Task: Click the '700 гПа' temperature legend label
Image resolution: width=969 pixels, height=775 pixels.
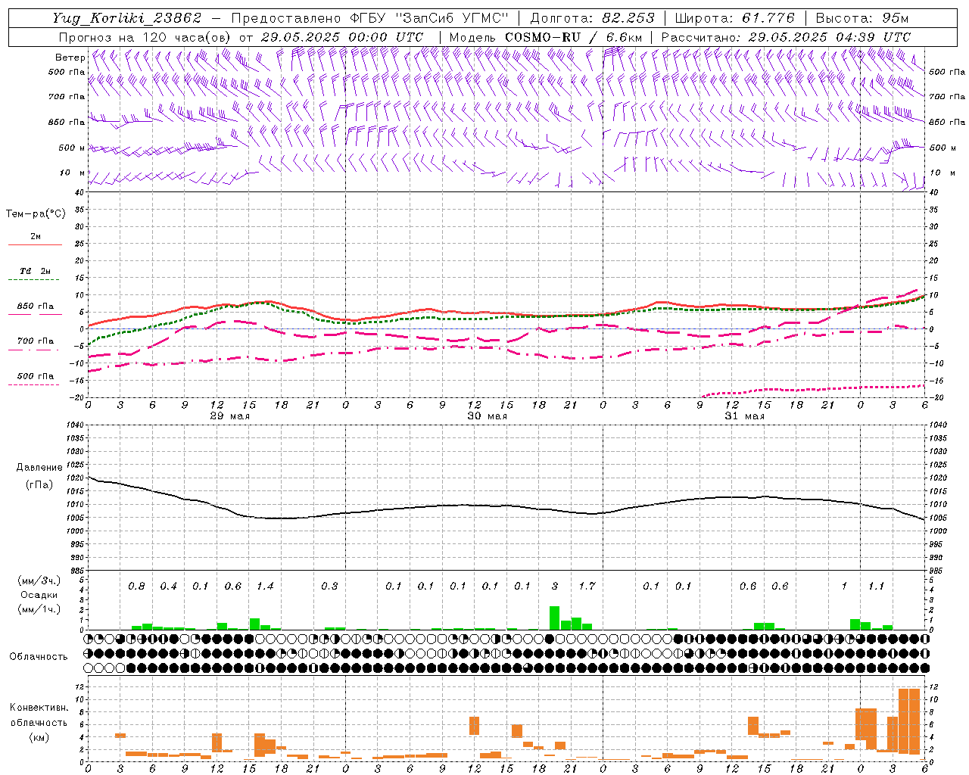Action: tap(36, 341)
